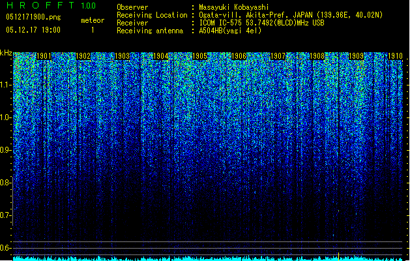Click the 1.1 frequency axis label

[5, 85]
